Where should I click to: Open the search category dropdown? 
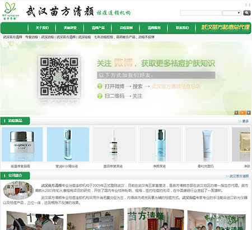tap(232, 13)
